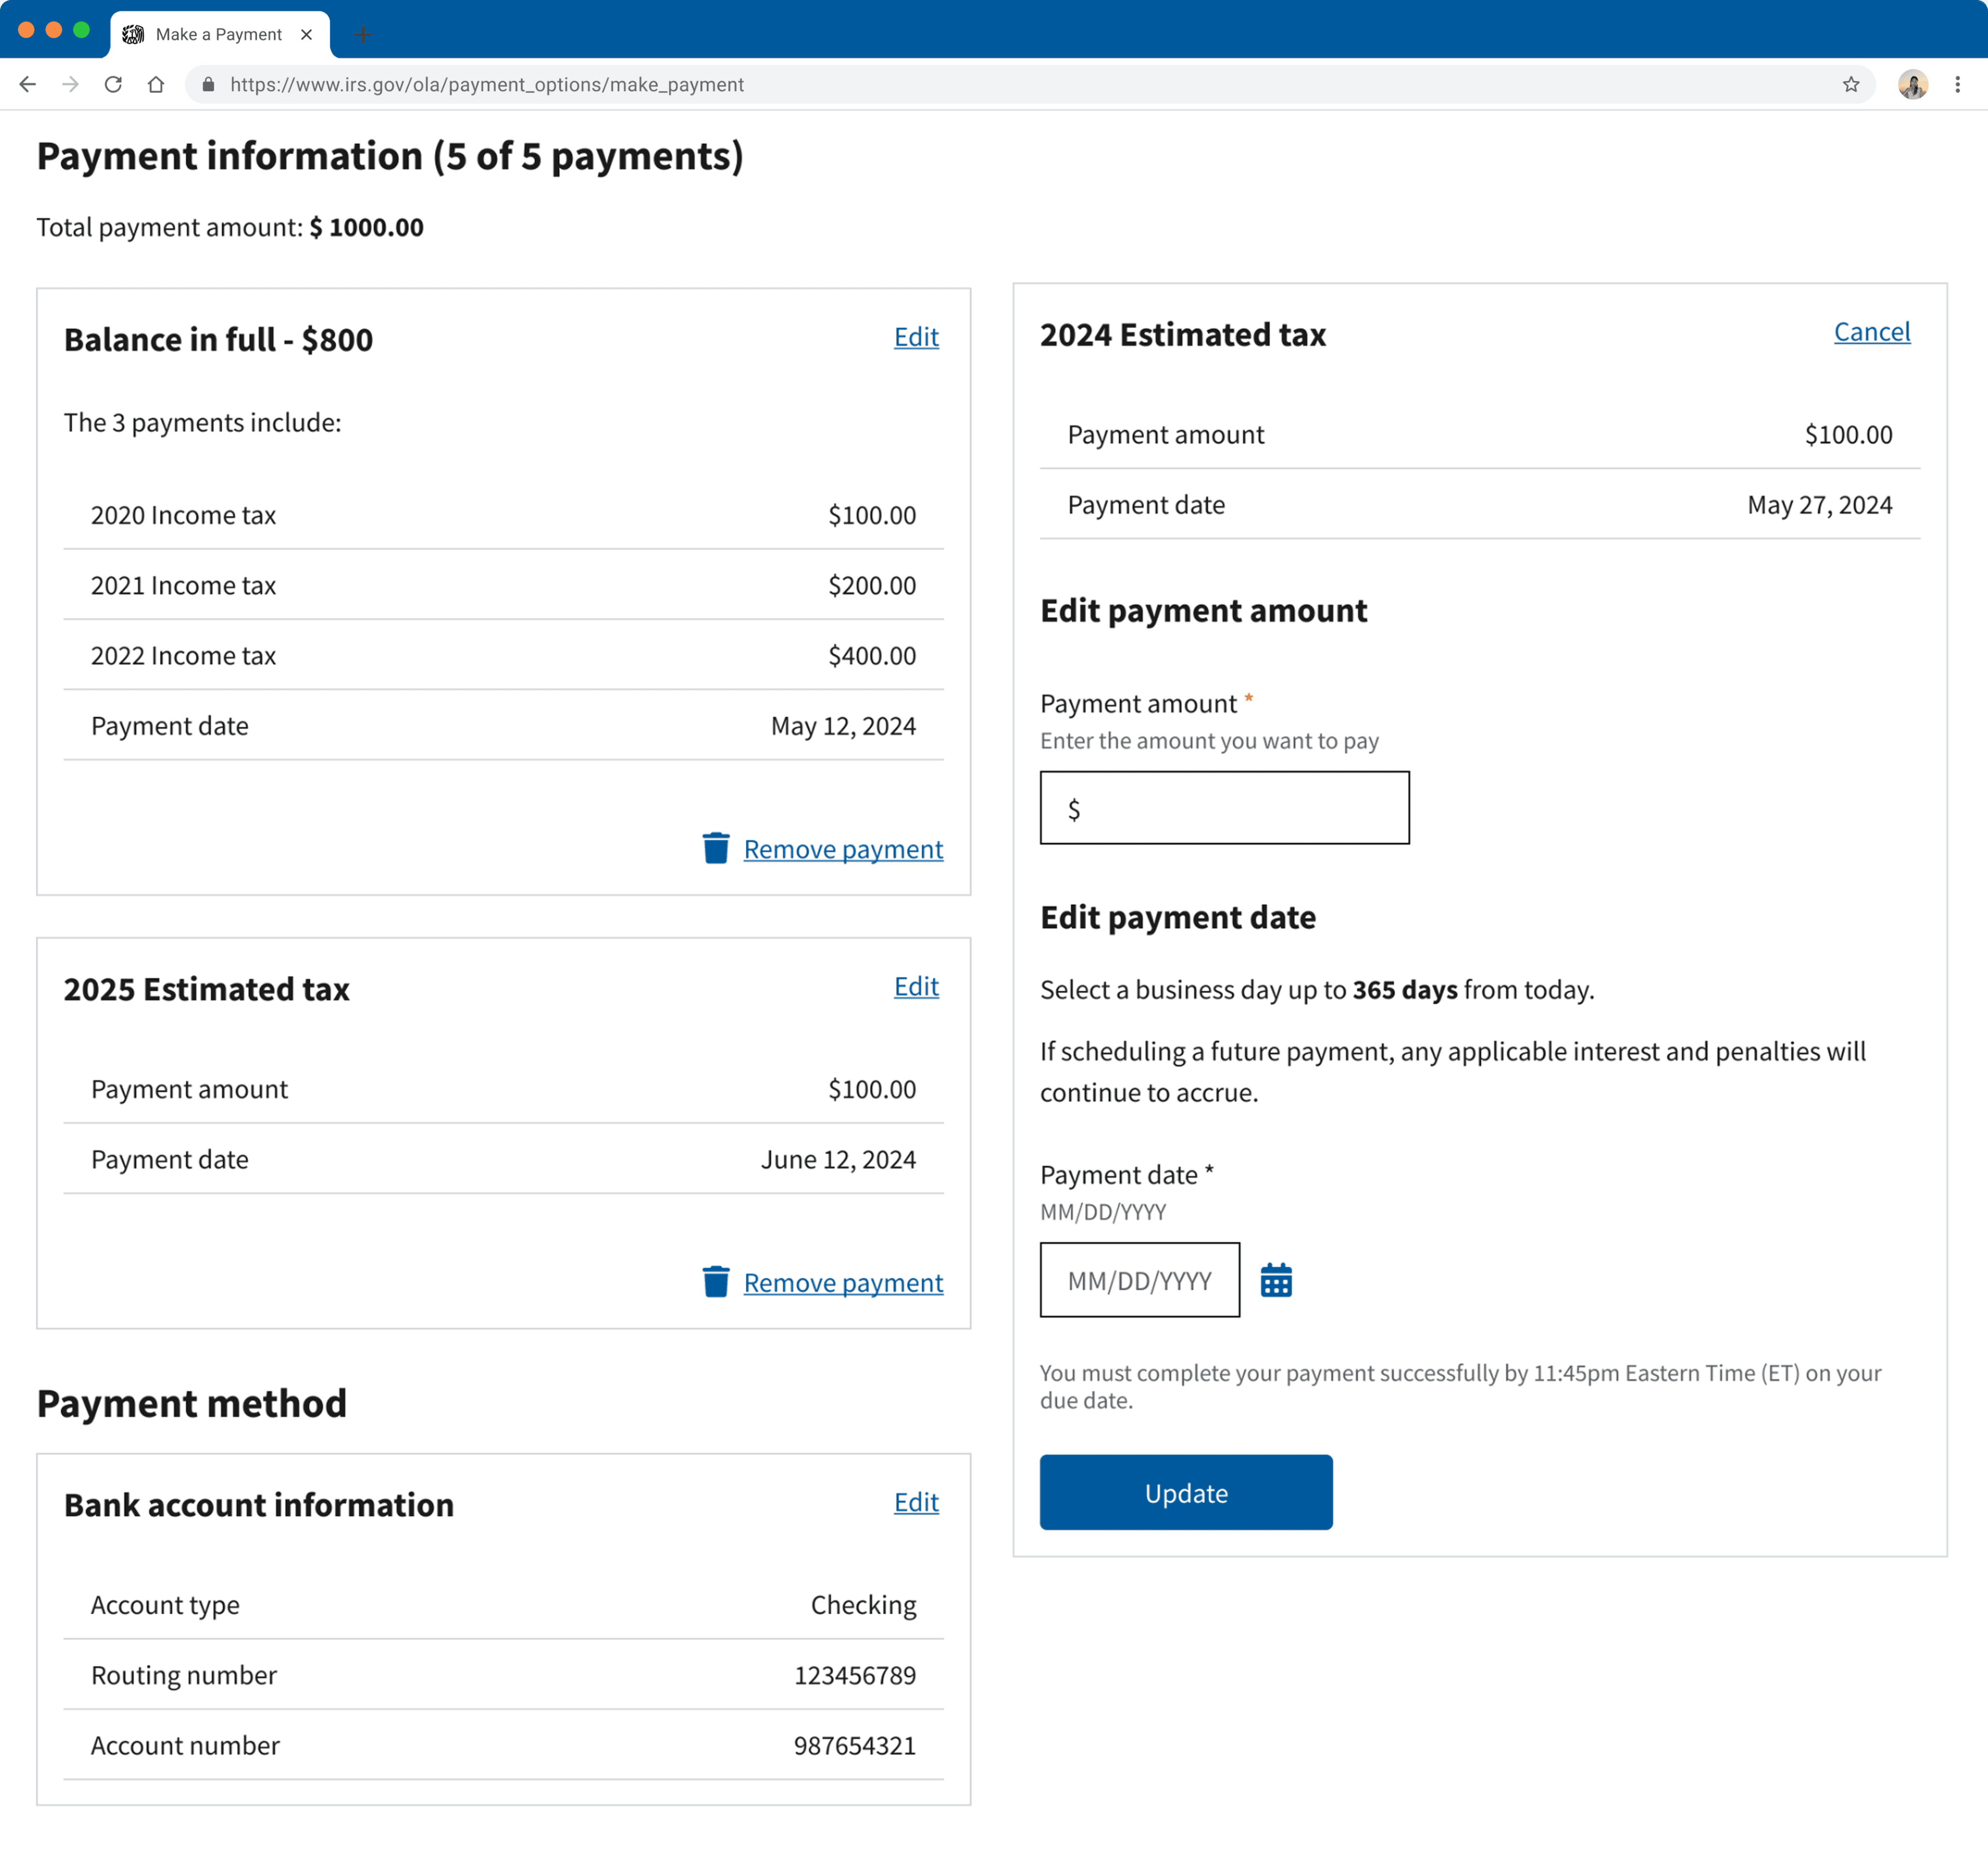Click the MM/DD/YYYY payment date field

coord(1139,1280)
